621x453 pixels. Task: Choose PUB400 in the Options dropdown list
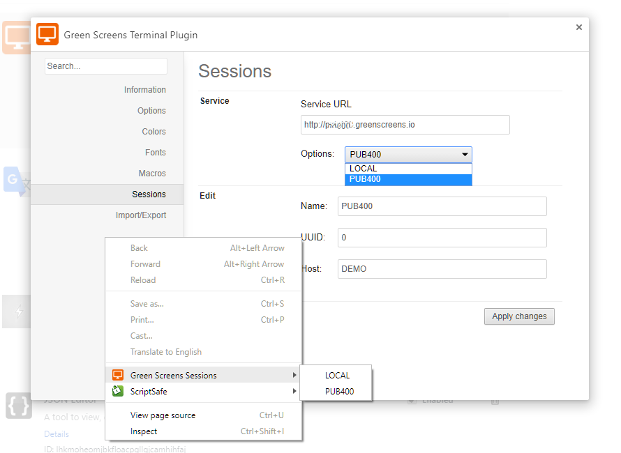[408, 179]
